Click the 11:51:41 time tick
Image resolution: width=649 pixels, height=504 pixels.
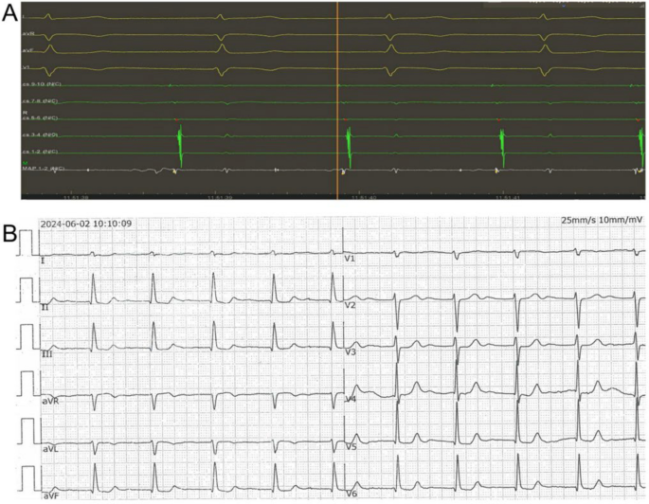click(507, 198)
